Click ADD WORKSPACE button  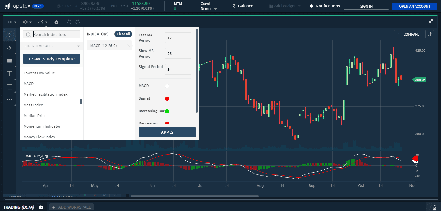pos(71,207)
